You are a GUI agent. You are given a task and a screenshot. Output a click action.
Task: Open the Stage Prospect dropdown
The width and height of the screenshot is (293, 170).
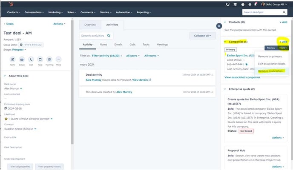18,49
